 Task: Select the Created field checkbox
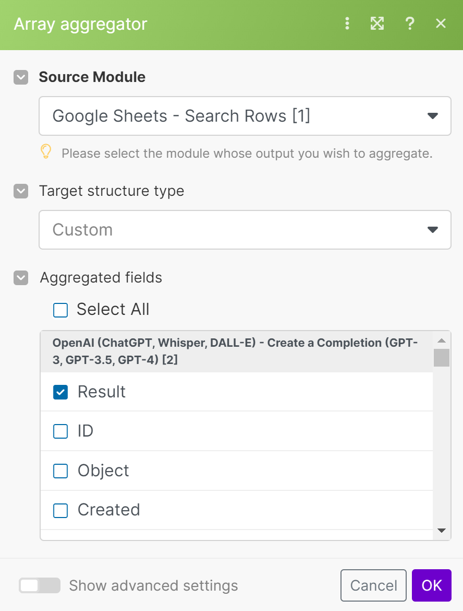pyautogui.click(x=61, y=510)
